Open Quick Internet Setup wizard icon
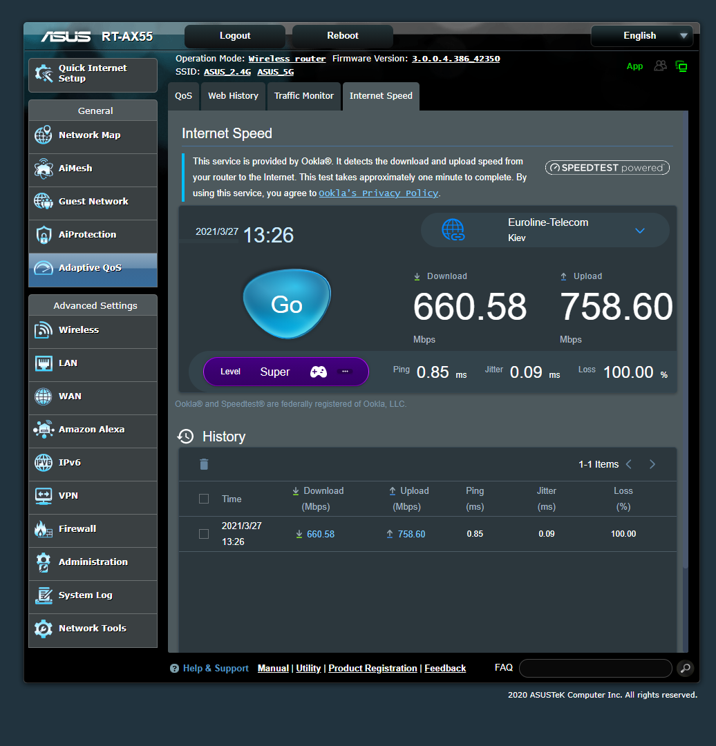716x746 pixels. click(44, 74)
